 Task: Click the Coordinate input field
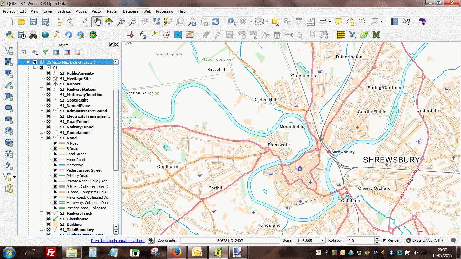(230, 240)
